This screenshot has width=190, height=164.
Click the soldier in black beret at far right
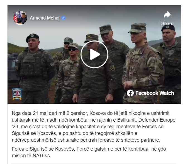coord(171,63)
